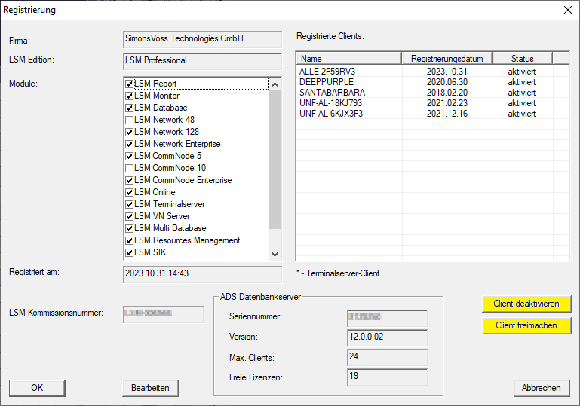
Task: Enable the LSM Network 48 checkbox
Action: tap(130, 121)
